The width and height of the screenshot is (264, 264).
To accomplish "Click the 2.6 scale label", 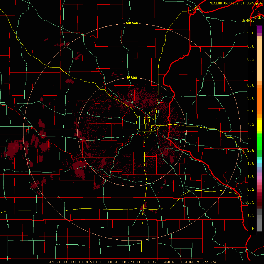I will tap(251, 150).
